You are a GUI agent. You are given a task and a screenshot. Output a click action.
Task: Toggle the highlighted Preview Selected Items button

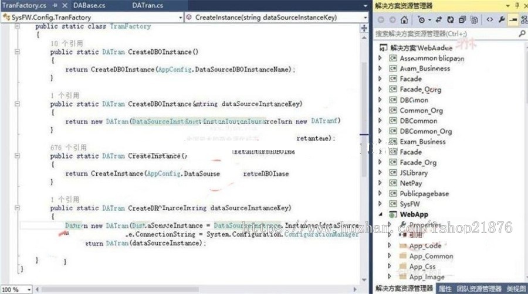[x=513, y=20]
